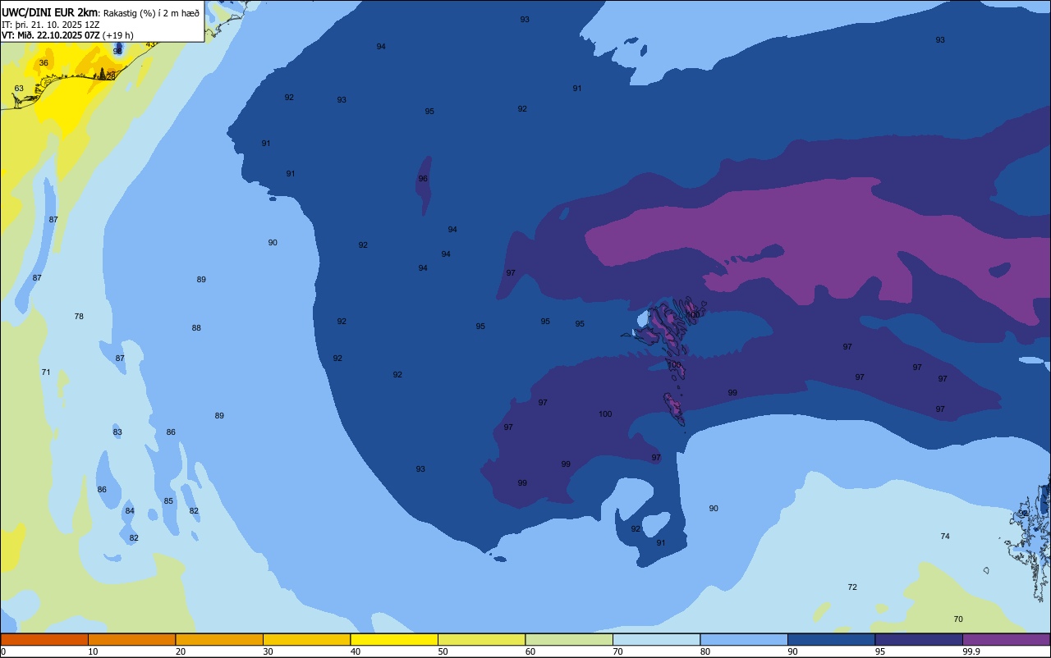Image resolution: width=1051 pixels, height=658 pixels.
Task: Click the light blue 80–90 legend swatch
Action: coord(744,639)
